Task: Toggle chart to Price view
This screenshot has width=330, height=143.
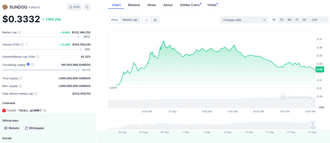Action: click(115, 20)
